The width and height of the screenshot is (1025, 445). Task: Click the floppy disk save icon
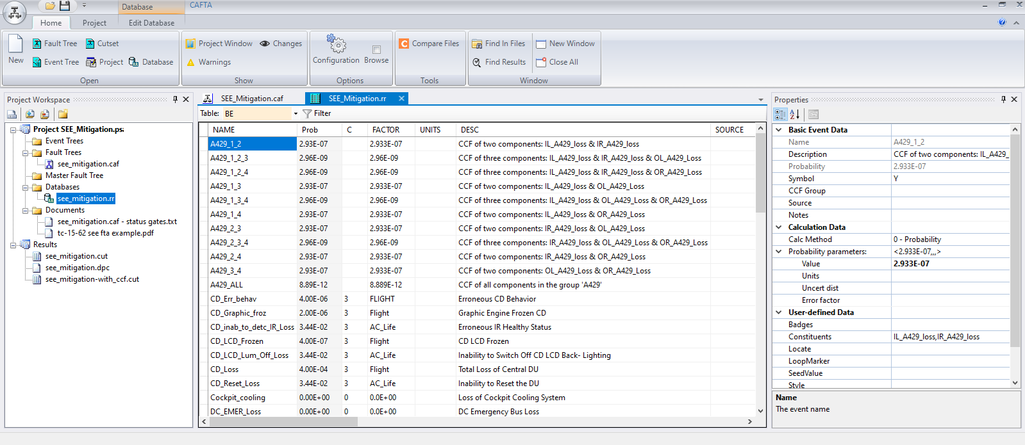coord(65,6)
